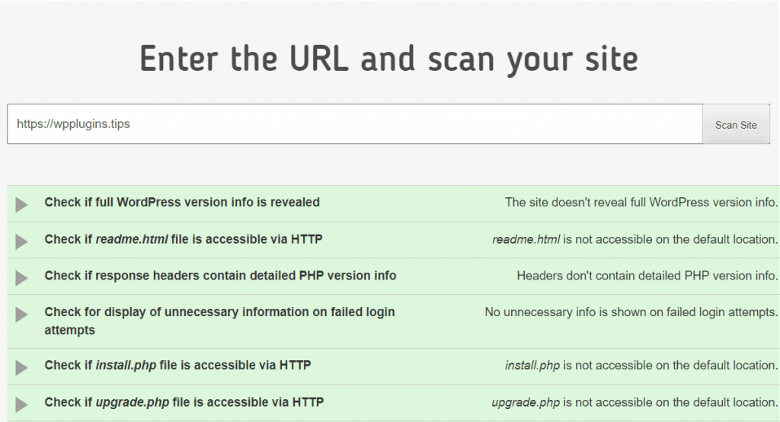The width and height of the screenshot is (780, 422).
Task: Click the "Headers don't contain detailed PHP" result
Action: [x=647, y=276]
